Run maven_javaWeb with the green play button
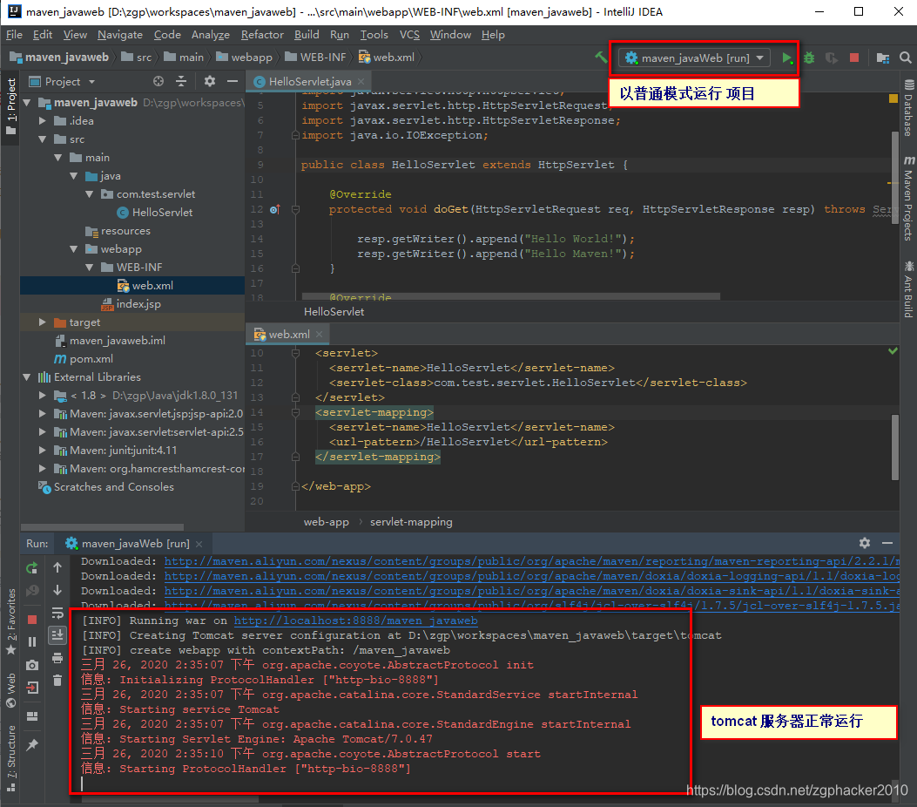The image size is (917, 807). coord(787,58)
